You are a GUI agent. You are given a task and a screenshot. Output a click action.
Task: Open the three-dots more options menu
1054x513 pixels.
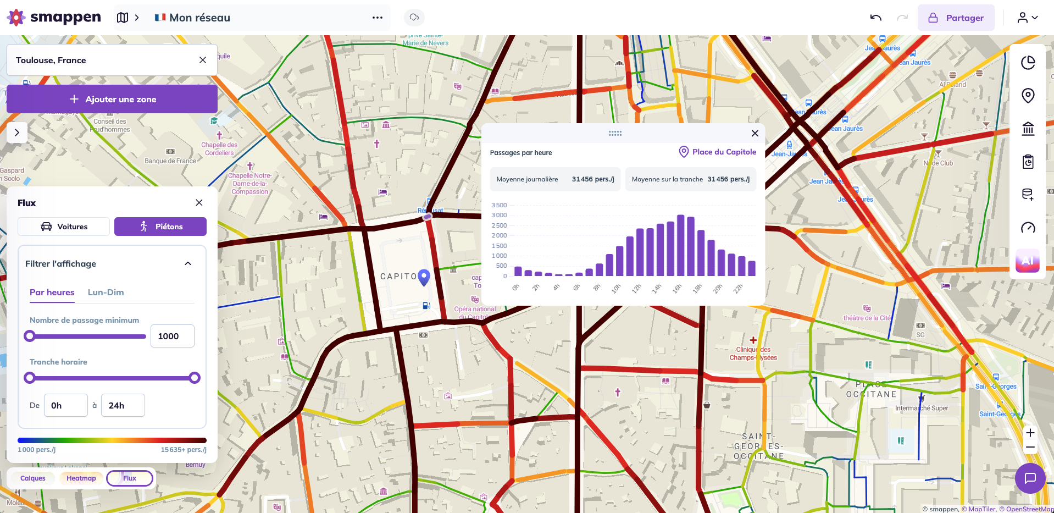377,18
